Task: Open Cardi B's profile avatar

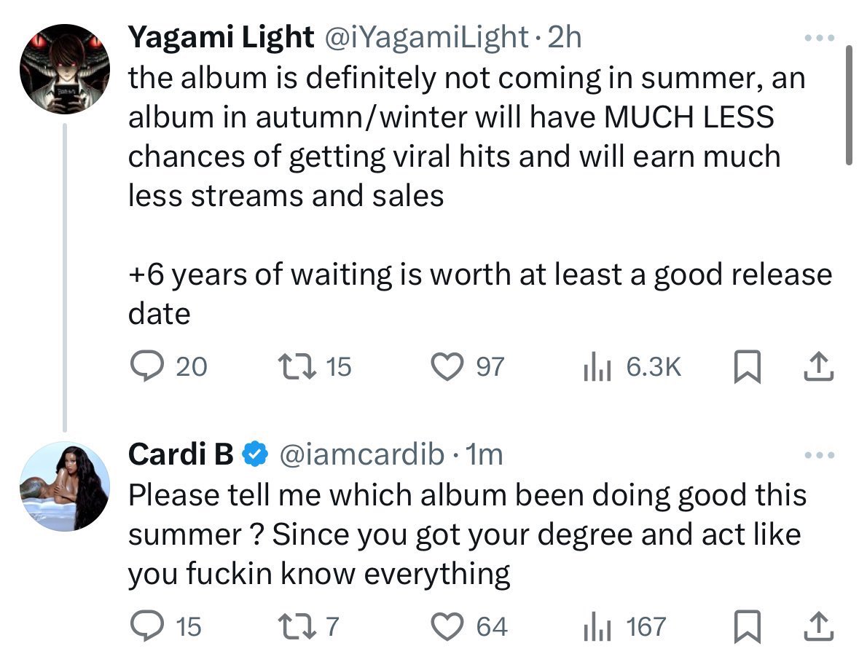Action: pyautogui.click(x=65, y=486)
